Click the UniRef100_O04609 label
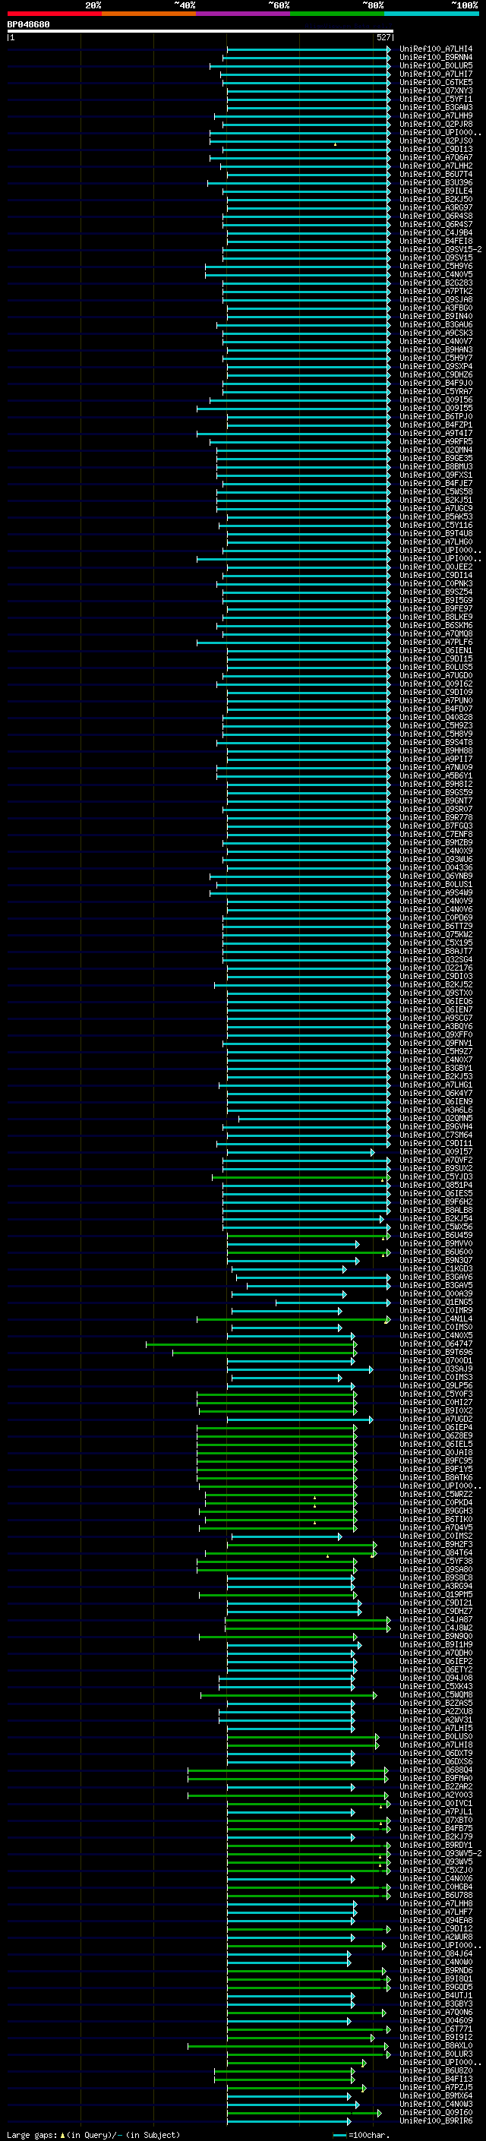The image size is (486, 2141). tap(435, 2020)
